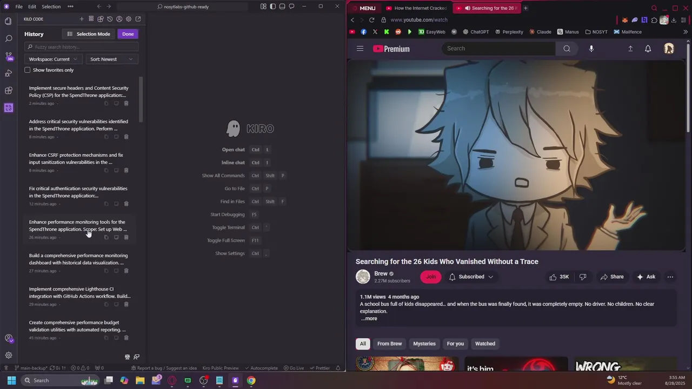The image size is (692, 389).
Task: Open the ChatGPT bookmark
Action: (475, 32)
